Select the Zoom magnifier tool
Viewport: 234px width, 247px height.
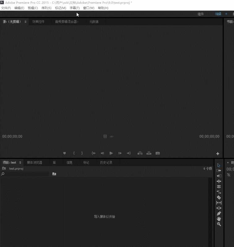(219, 224)
